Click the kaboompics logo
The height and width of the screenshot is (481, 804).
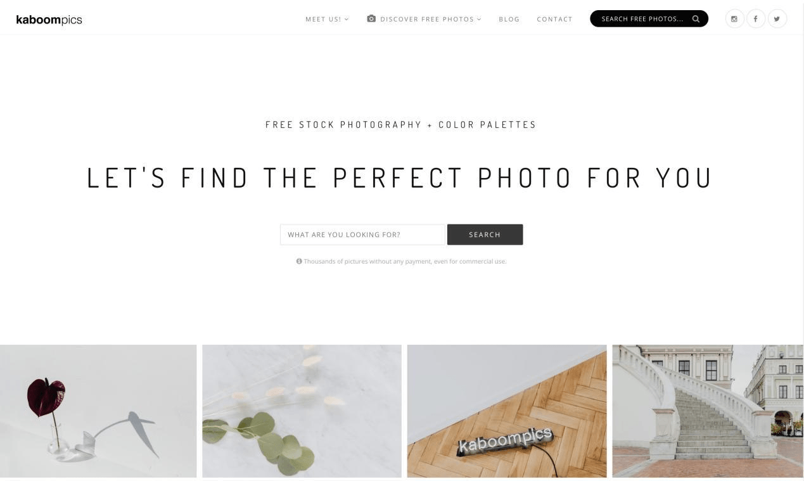click(49, 20)
